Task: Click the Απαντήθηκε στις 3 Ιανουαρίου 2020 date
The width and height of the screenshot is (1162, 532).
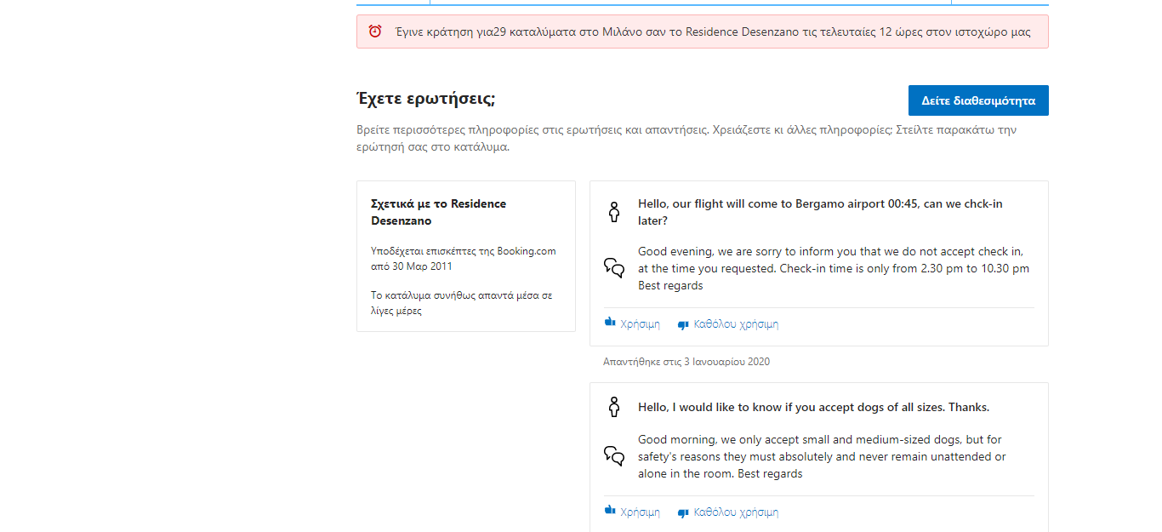Action: point(686,362)
